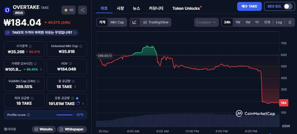297x134 pixels.
Task: Click the 1B TAKE max supply value
Action: [24, 103]
